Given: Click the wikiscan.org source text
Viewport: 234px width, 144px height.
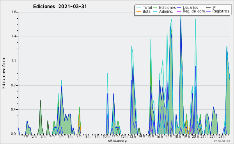Looking at the screenshot, I should click(x=117, y=140).
